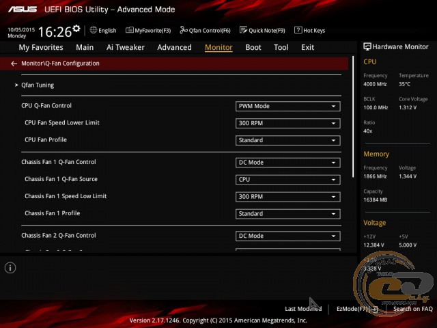The height and width of the screenshot is (328, 437).
Task: Go to the Advanced tab
Action: pos(175,47)
